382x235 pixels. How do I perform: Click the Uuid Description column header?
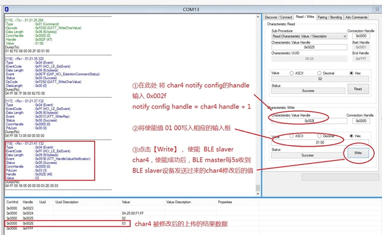(67, 202)
